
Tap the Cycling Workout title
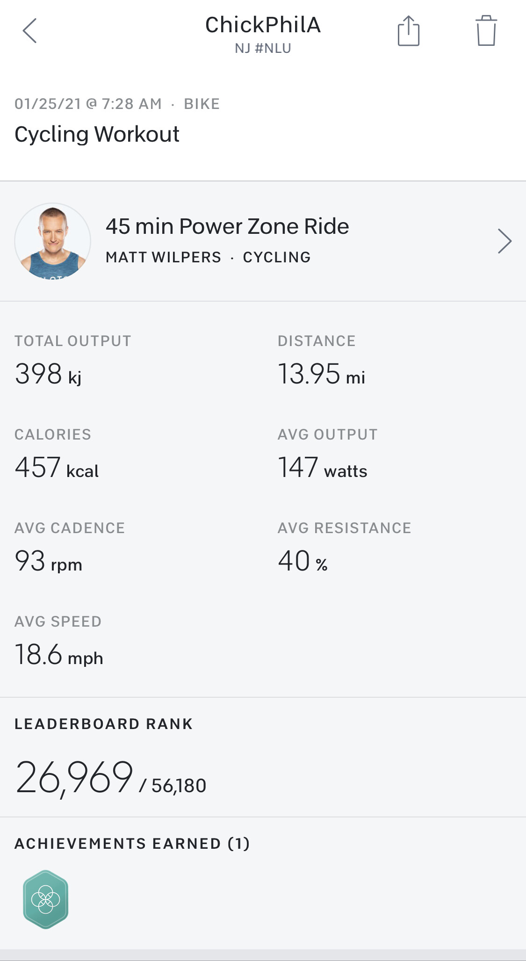click(x=97, y=135)
